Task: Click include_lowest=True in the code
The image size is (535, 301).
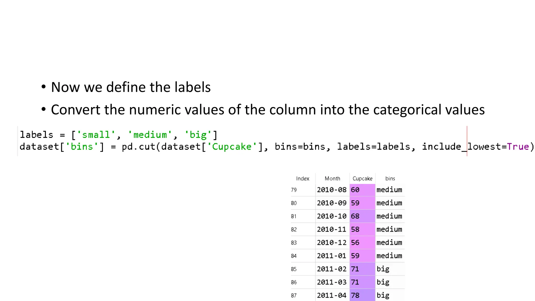Action: pos(475,147)
